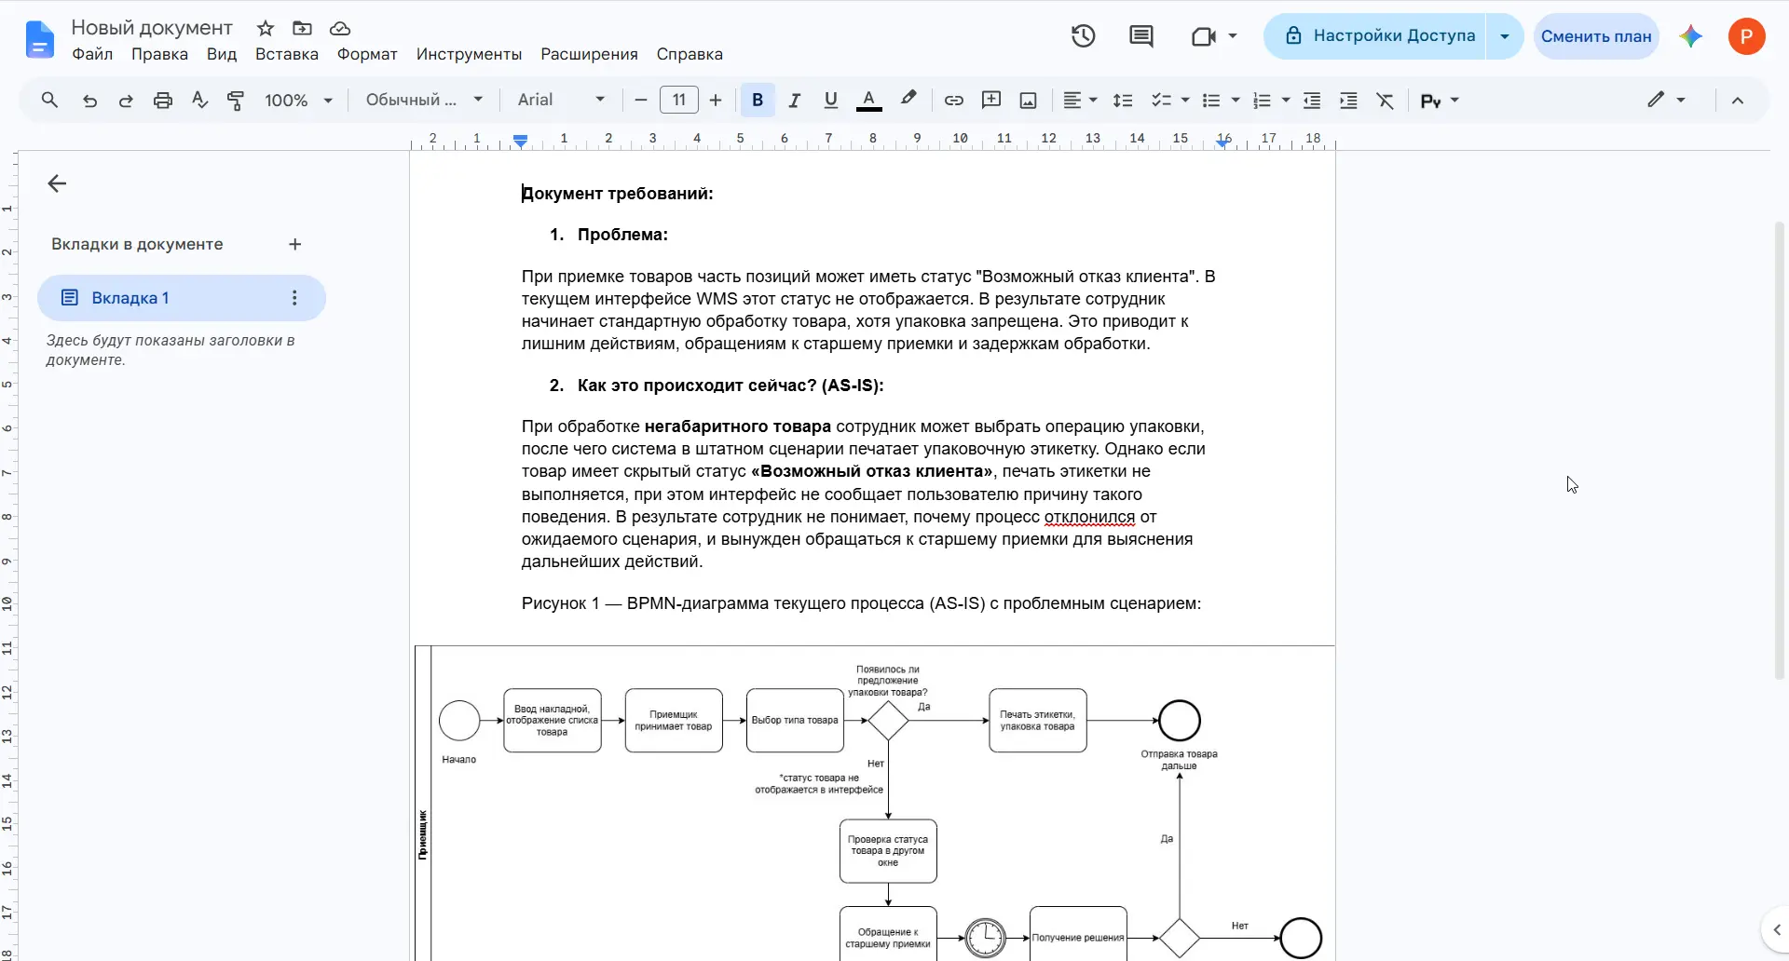Click the vertical document scrollbar
This screenshot has height=961, width=1789.
click(x=1779, y=450)
